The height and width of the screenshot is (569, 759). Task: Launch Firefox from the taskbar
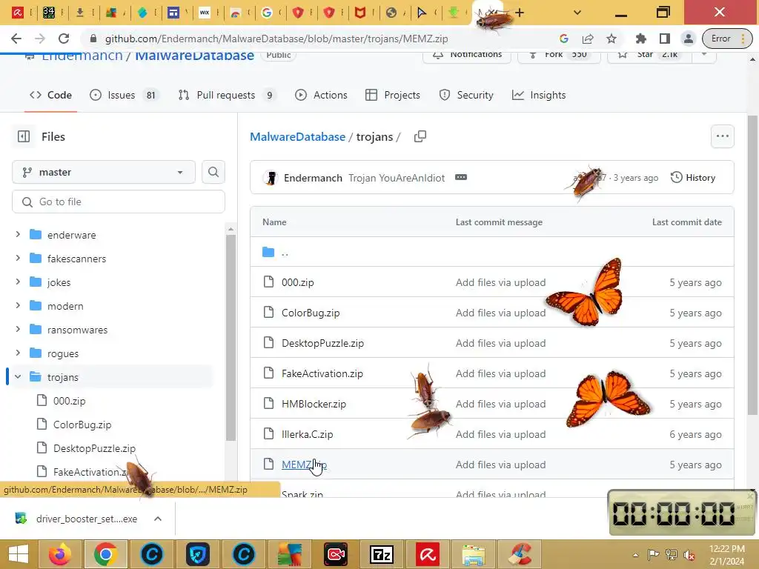tap(60, 554)
